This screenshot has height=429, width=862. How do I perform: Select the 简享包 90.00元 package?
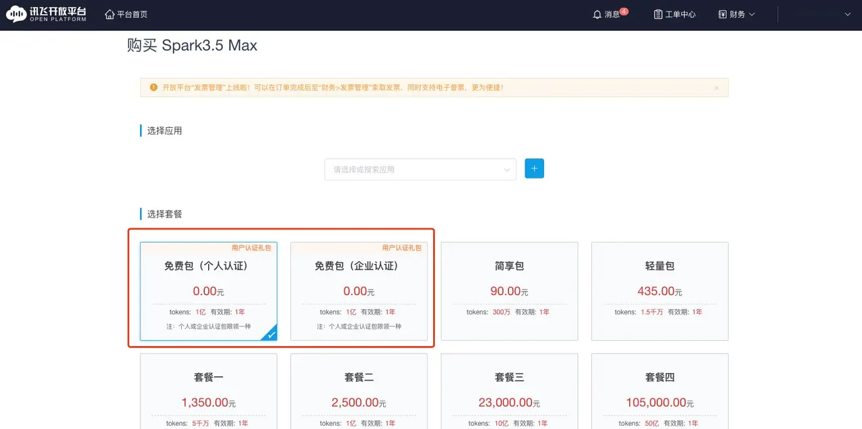point(509,291)
